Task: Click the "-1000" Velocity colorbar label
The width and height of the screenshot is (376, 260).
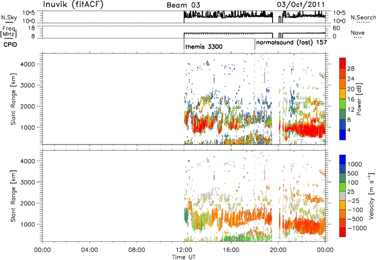Action: (x=357, y=228)
